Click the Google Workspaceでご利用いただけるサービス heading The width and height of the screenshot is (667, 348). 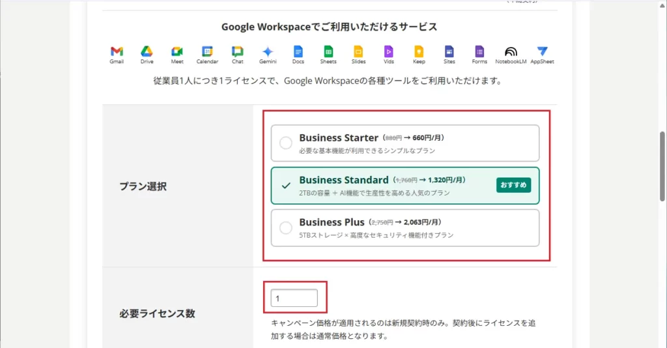329,27
